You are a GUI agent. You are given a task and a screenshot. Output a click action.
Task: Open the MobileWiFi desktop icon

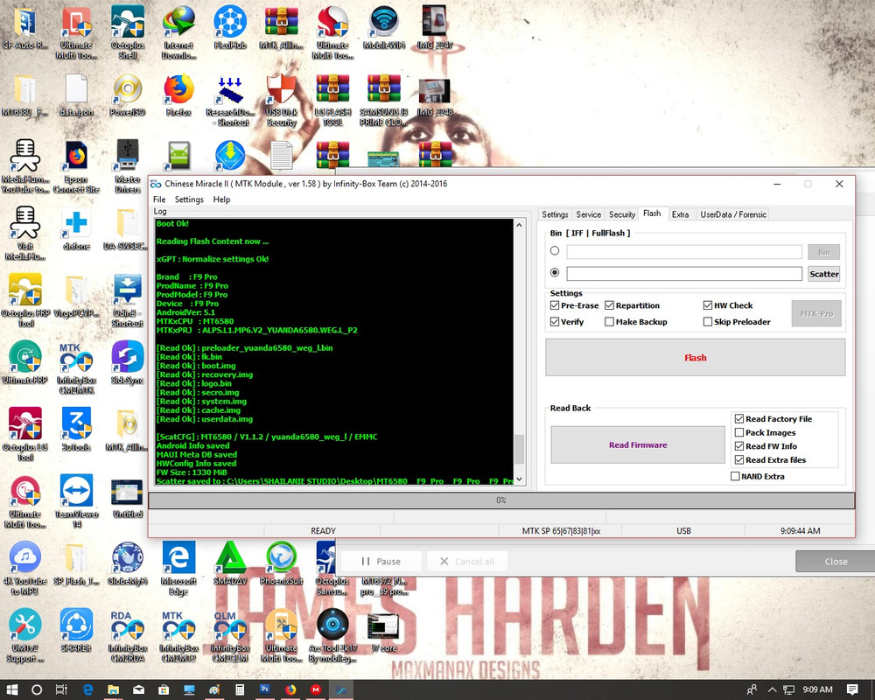point(384,27)
